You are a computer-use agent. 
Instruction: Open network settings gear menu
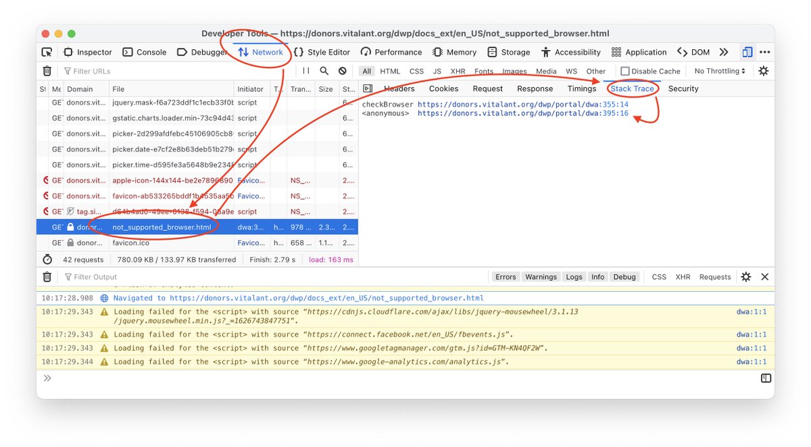(x=764, y=71)
